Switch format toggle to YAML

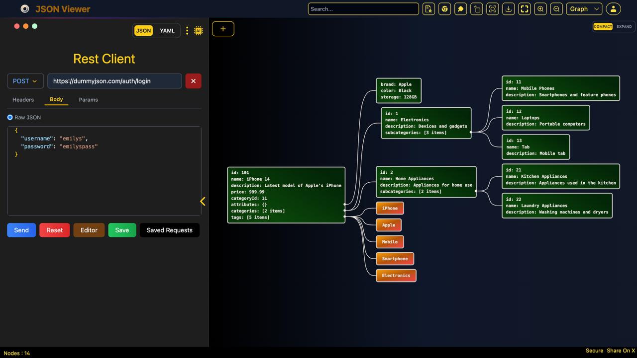point(167,31)
